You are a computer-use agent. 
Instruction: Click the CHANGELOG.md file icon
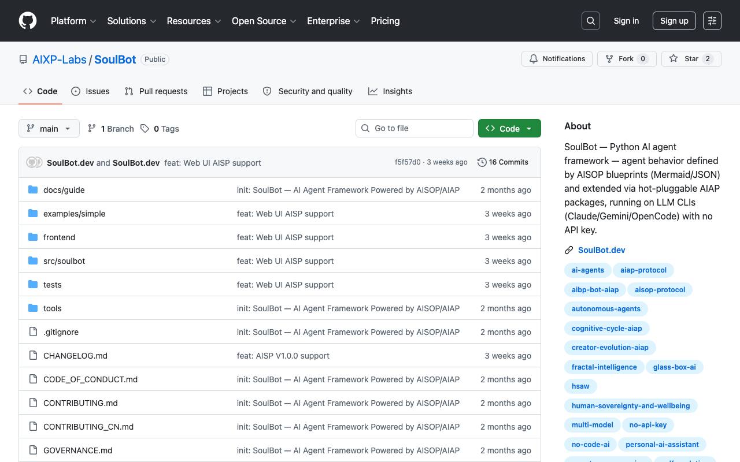pos(33,356)
